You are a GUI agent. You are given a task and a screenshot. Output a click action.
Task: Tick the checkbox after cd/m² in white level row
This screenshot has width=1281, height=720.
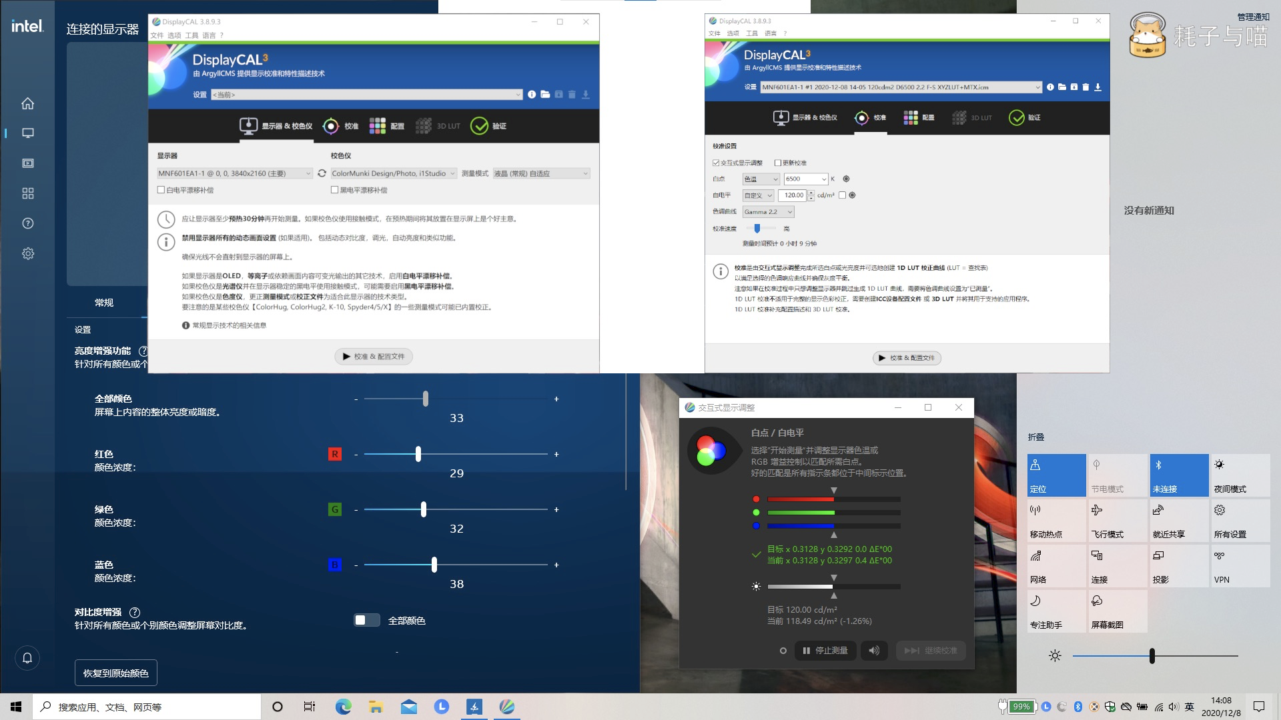pos(842,195)
